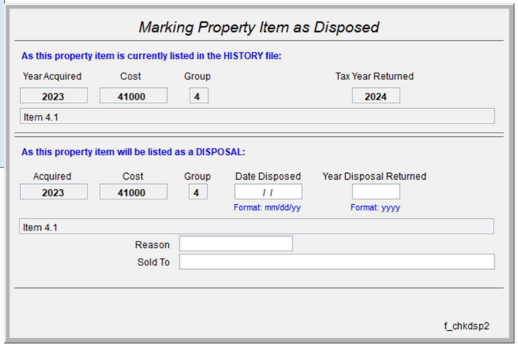Viewport: 518px width, 346px height.
Task: Click the Group field in HISTORY section
Action: [198, 96]
